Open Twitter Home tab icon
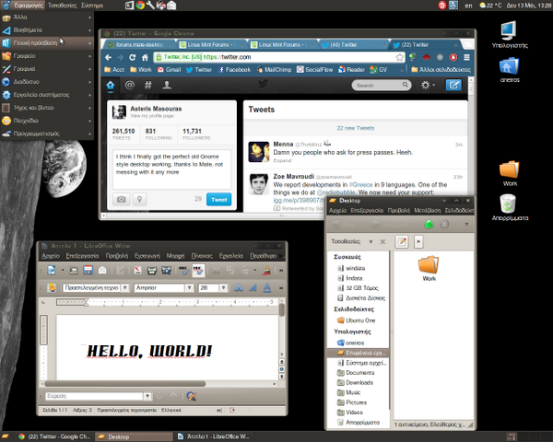The image size is (553, 442). pyautogui.click(x=111, y=86)
